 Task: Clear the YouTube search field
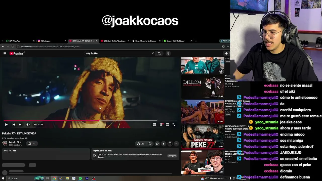point(153,53)
